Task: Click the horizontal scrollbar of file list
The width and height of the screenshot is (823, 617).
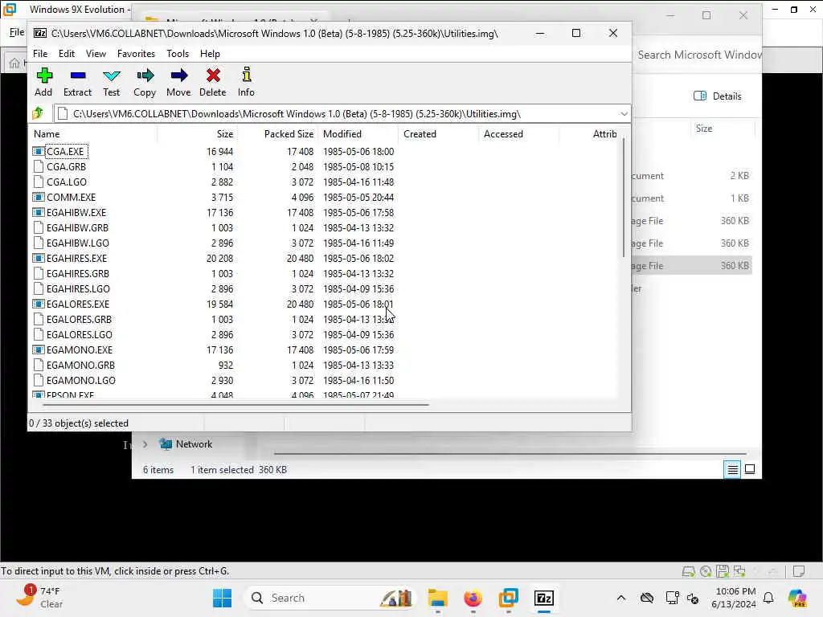Action: 235,405
